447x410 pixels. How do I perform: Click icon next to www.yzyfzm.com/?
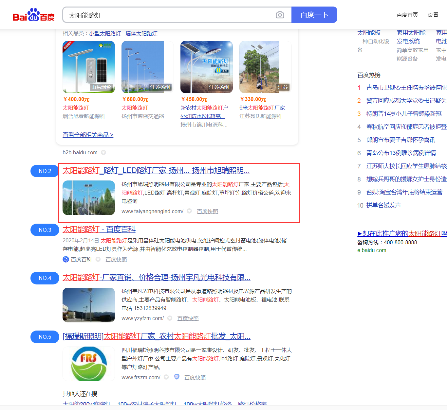pyautogui.click(x=170, y=318)
